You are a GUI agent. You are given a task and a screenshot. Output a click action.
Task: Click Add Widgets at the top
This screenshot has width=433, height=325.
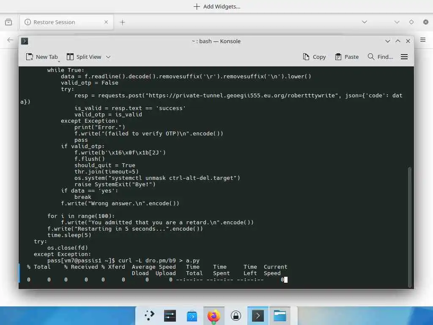[217, 6]
